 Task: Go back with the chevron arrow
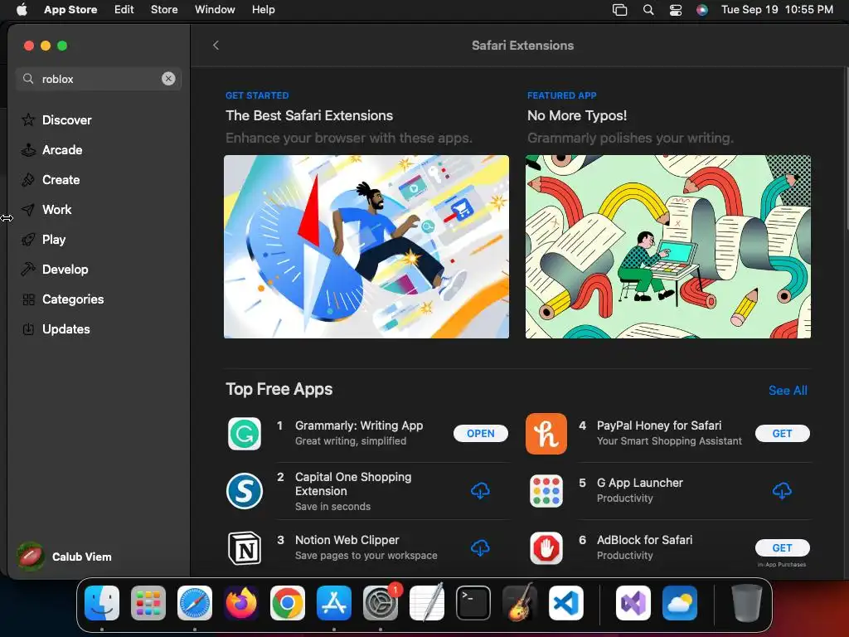pyautogui.click(x=216, y=45)
